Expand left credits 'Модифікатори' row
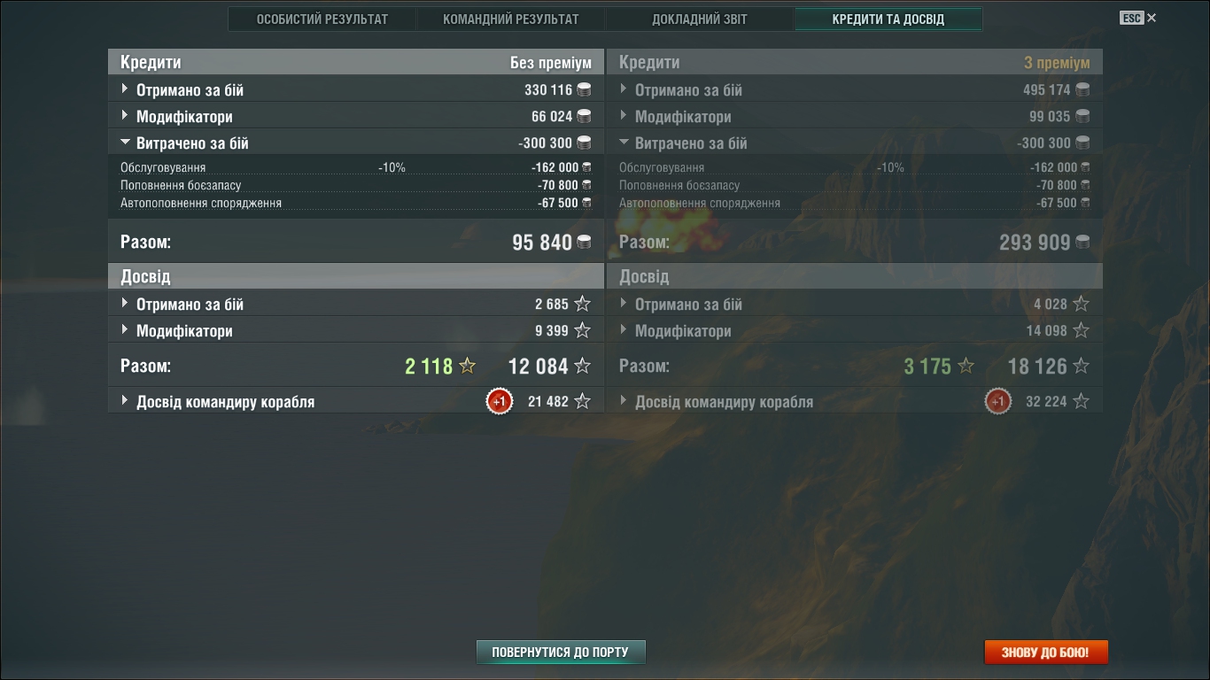 pyautogui.click(x=356, y=116)
